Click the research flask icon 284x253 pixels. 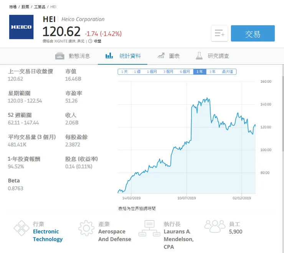pyautogui.click(x=199, y=56)
